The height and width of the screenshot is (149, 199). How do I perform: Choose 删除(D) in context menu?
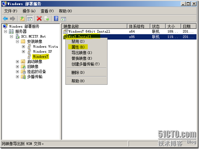point(86,72)
